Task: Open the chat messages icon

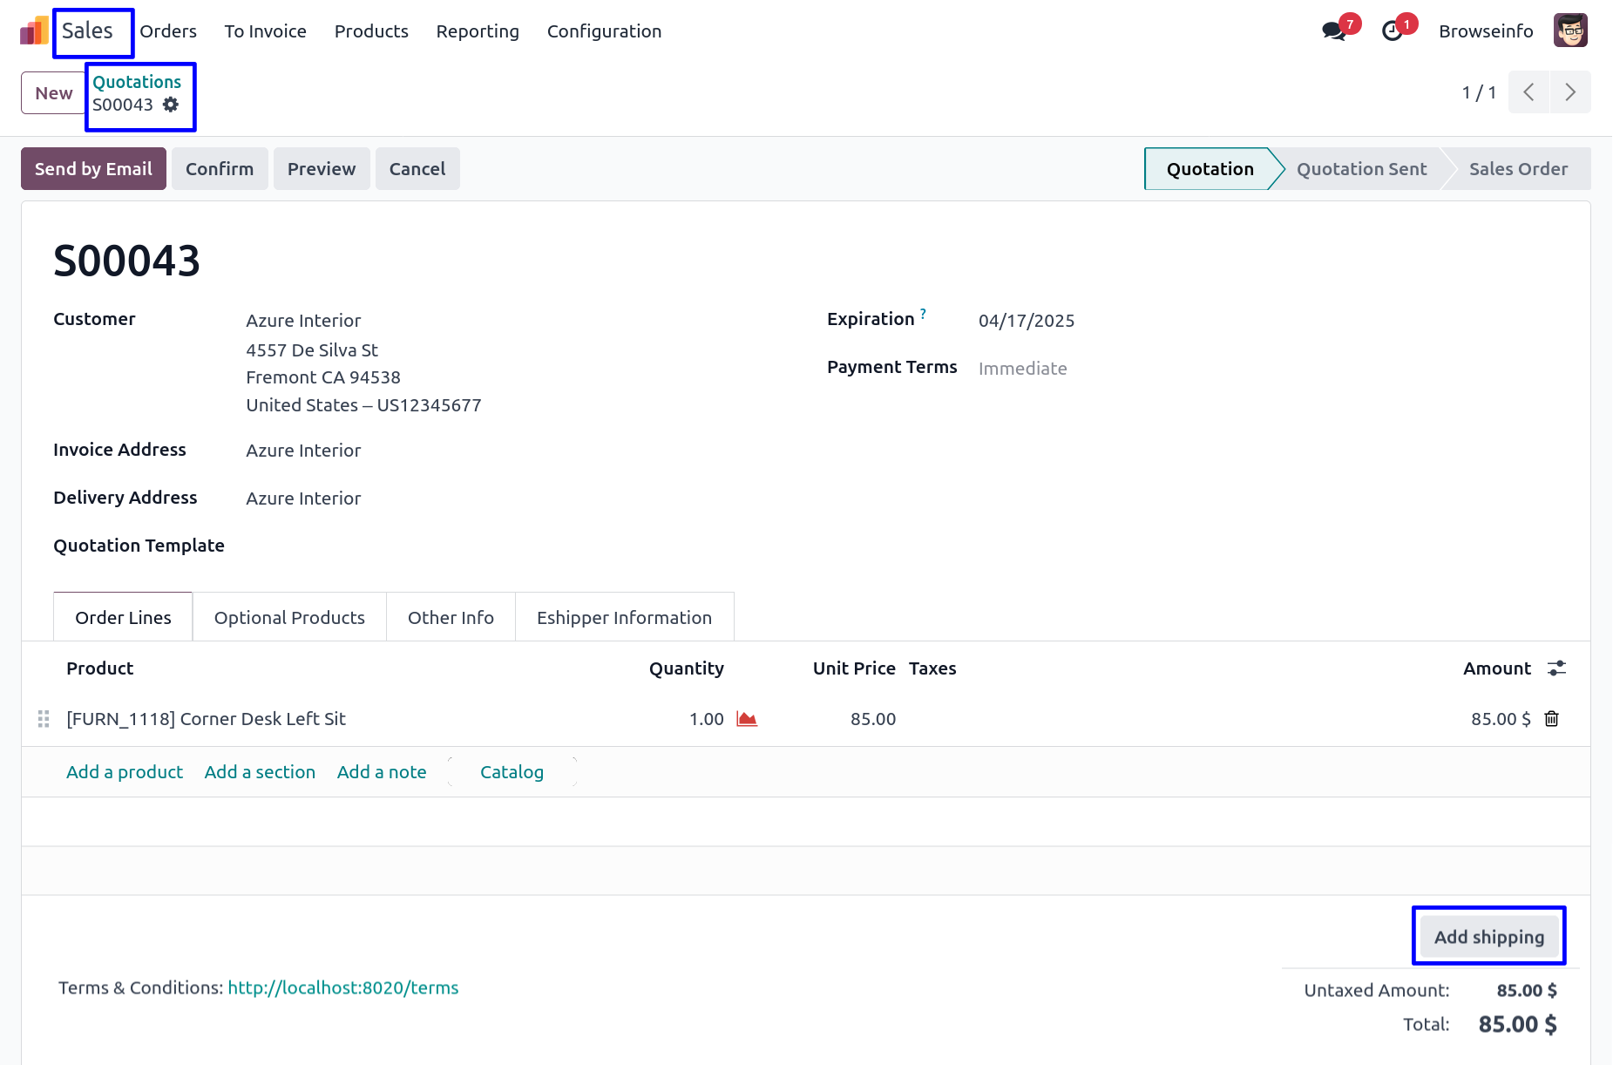Action: [x=1333, y=31]
